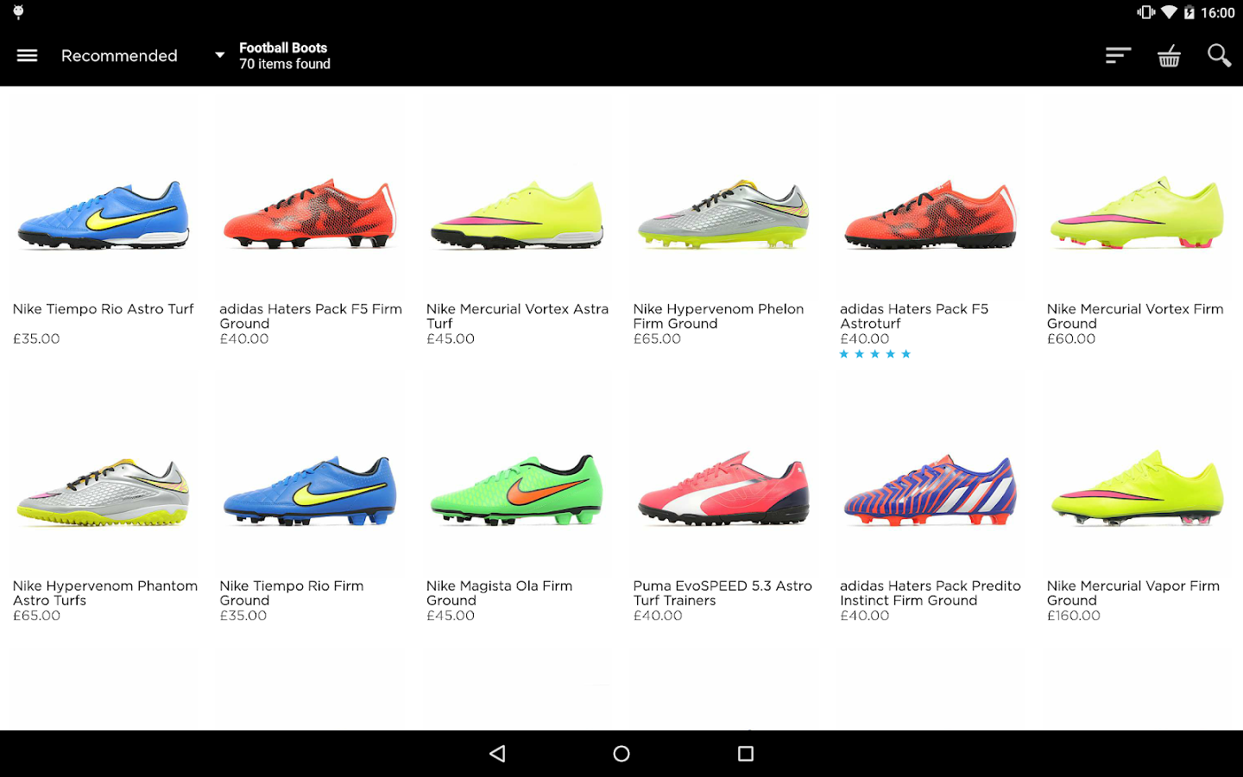Click the £40.00 price of Puma EvoSPEED
This screenshot has width=1243, height=777.
(658, 616)
